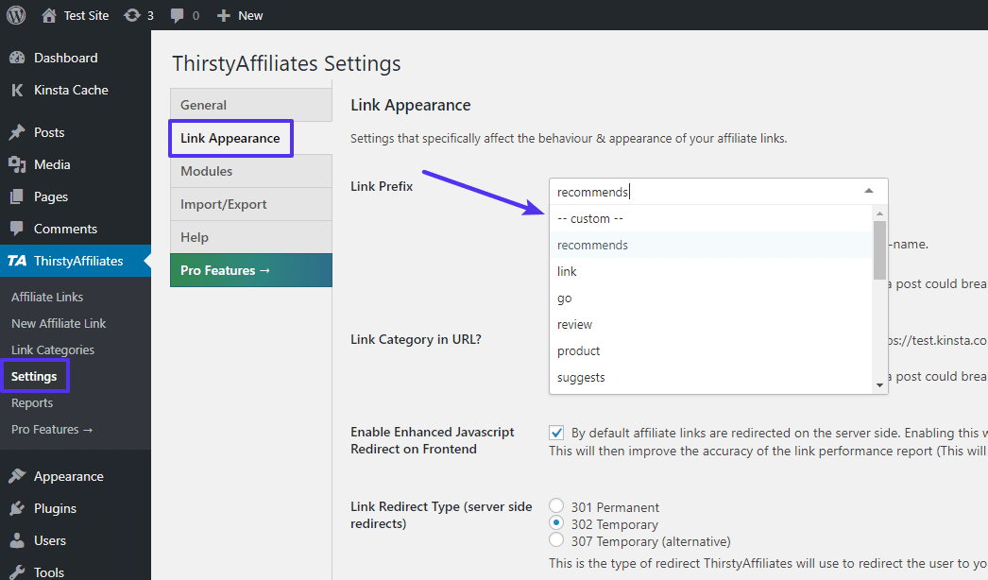Open Media library via its sidebar icon
The height and width of the screenshot is (580, 988).
pyautogui.click(x=17, y=165)
